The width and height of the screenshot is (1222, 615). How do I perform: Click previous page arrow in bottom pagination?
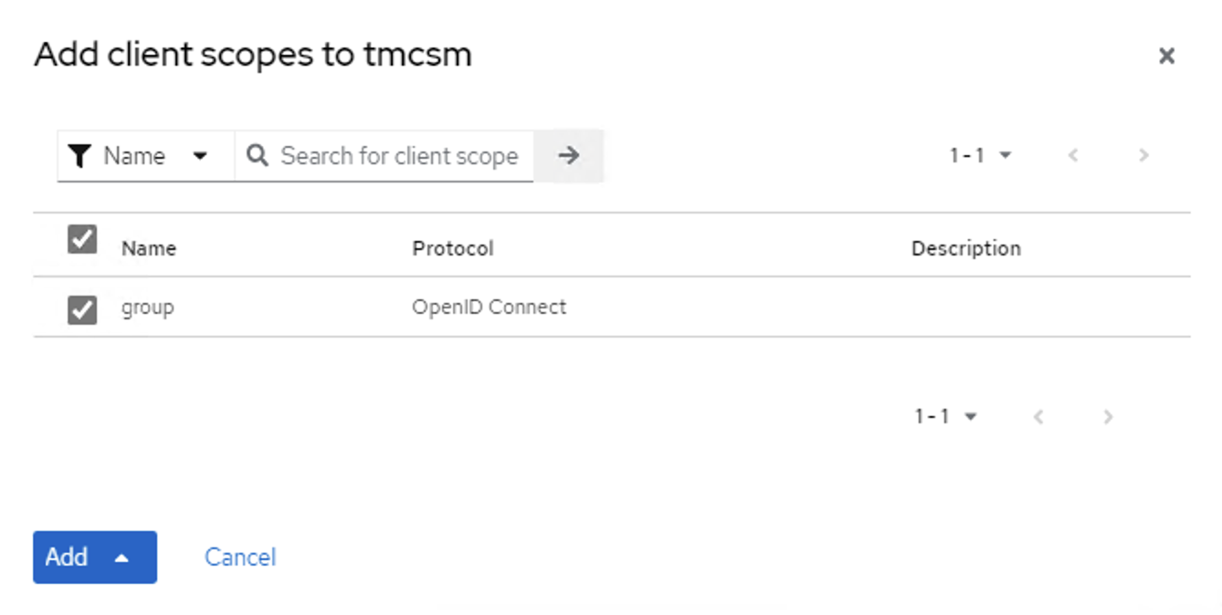tap(1038, 417)
